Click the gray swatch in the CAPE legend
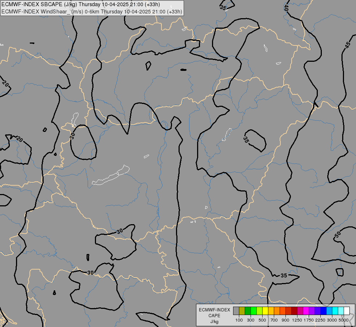This screenshot has width=356, height=327. (x=236, y=311)
